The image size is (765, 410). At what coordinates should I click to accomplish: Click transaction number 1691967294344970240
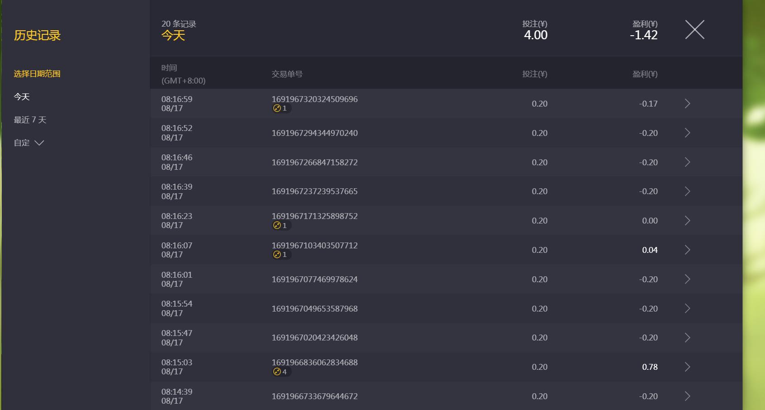point(314,133)
